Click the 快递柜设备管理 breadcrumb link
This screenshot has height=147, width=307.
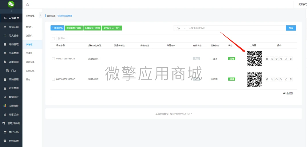coord(65,16)
